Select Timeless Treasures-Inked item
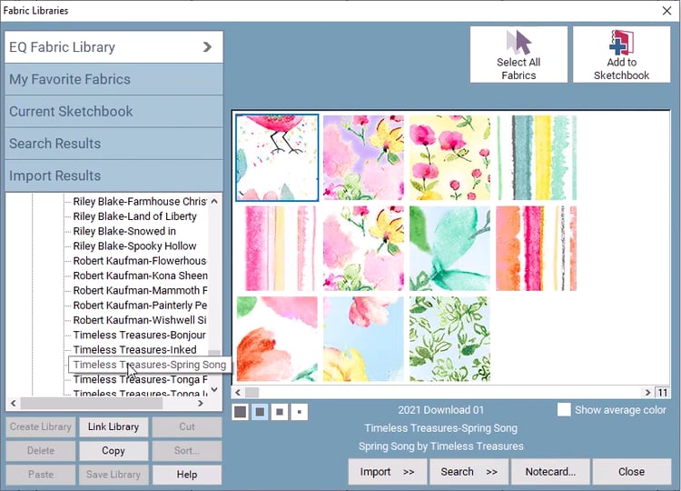 [x=134, y=350]
